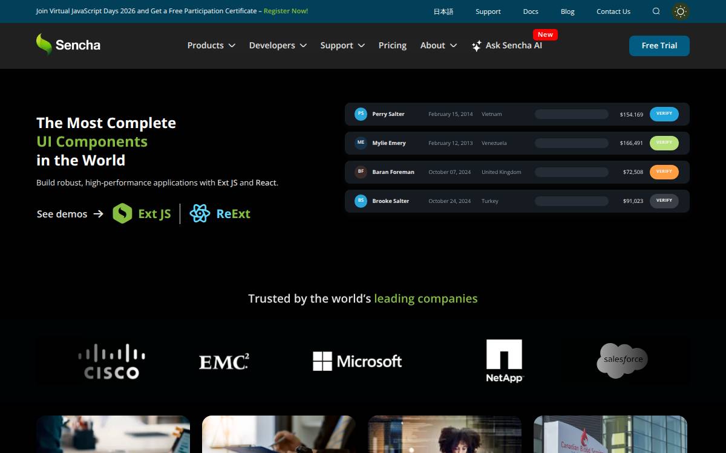Click the Cisco logo
Screen dimensions: 726x453
pyautogui.click(x=112, y=361)
